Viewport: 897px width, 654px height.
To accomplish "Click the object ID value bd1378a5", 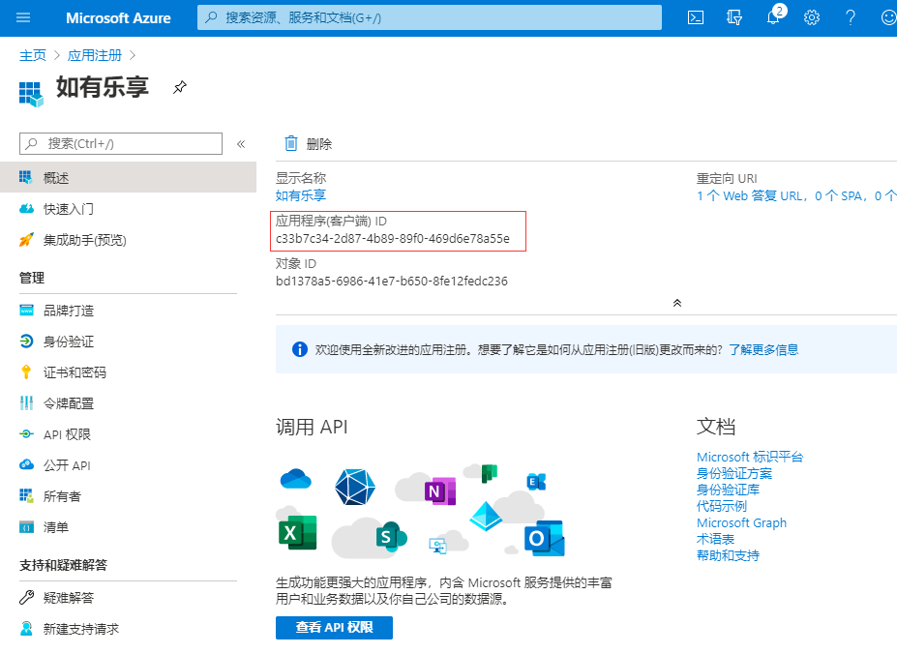I will tap(391, 281).
